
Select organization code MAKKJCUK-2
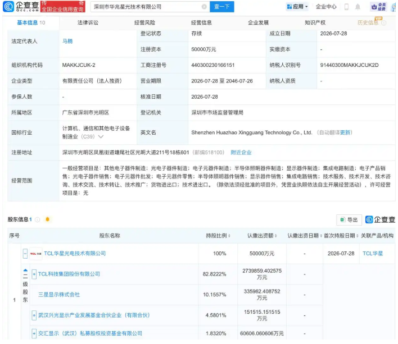coord(79,65)
